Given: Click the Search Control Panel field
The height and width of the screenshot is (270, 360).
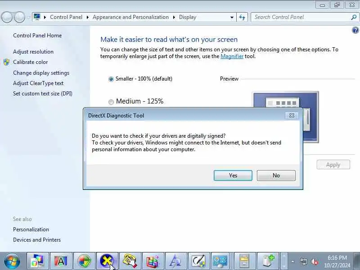Looking at the screenshot, I should click(301, 17).
